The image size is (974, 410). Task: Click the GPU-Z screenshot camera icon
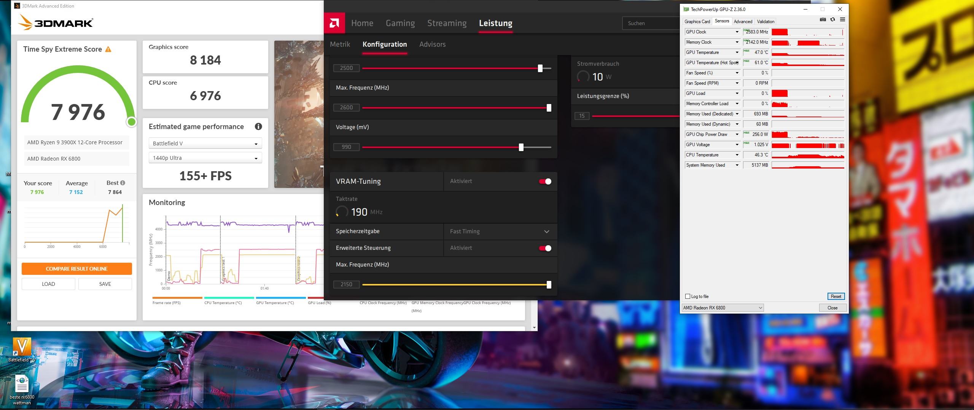point(823,20)
